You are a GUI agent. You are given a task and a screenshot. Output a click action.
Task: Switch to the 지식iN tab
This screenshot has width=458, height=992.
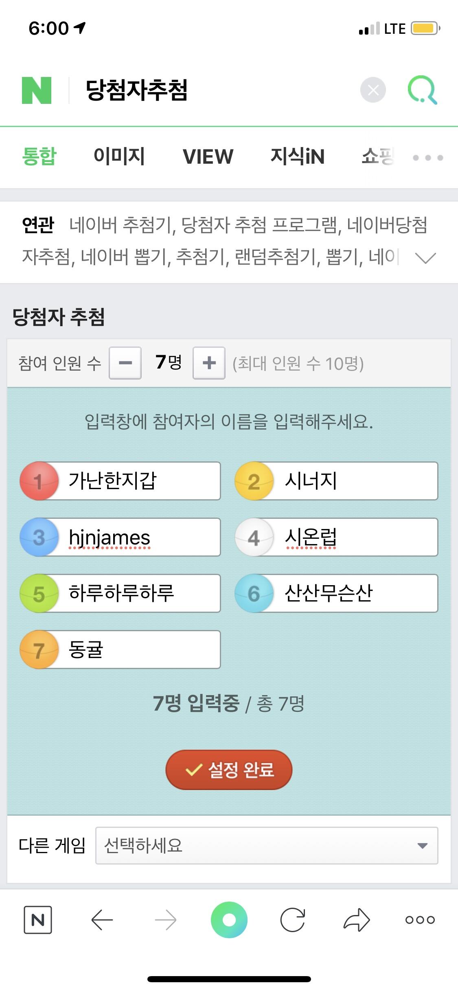pyautogui.click(x=298, y=156)
